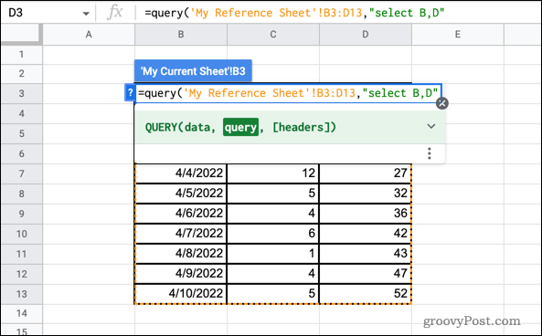Click the formula bar text
Image resolution: width=542 pixels, height=336 pixels.
coord(294,13)
